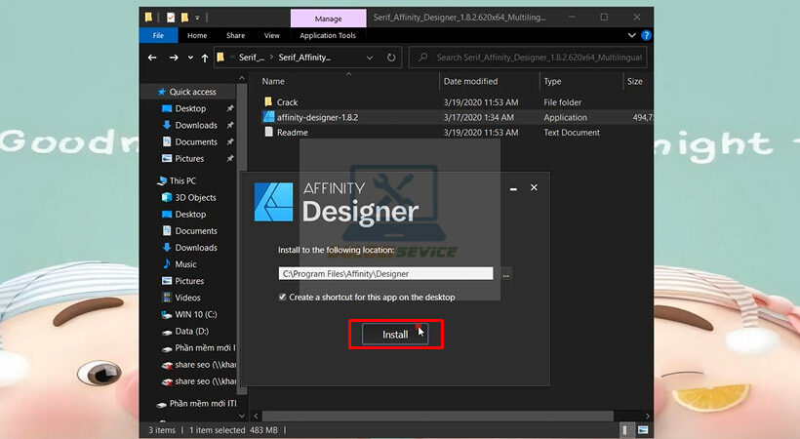Click the quick access toolbar properties icon

[x=171, y=18]
